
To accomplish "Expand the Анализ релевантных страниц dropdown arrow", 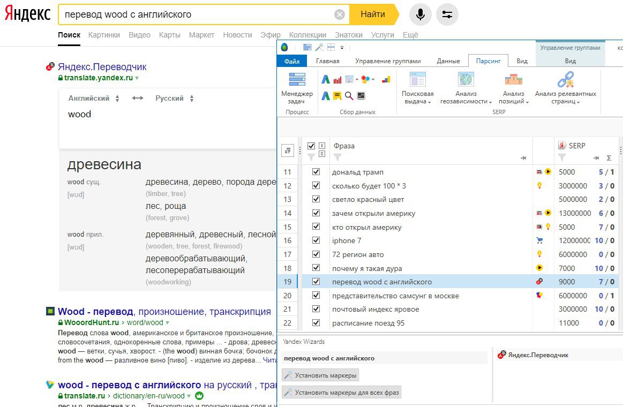I will [x=578, y=102].
